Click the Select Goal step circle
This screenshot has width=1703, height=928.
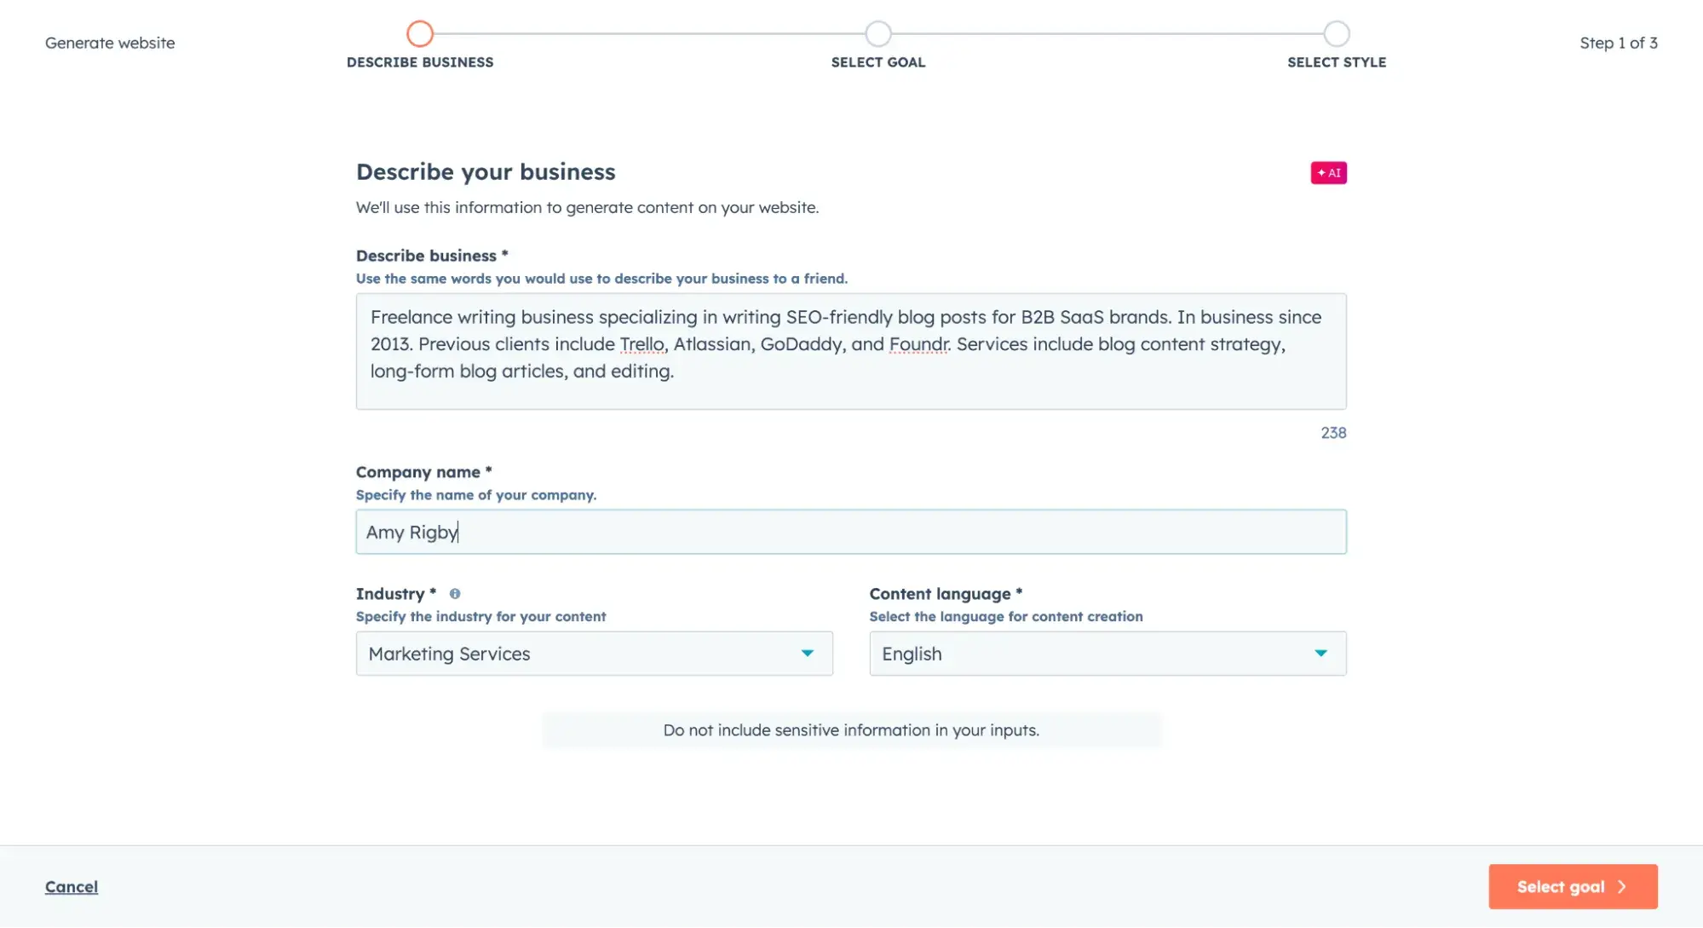[x=877, y=34]
